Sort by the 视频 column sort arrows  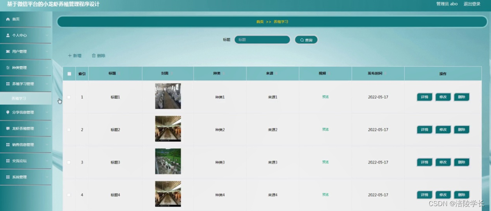click(329, 74)
